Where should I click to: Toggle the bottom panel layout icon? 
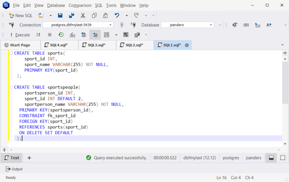271,158
